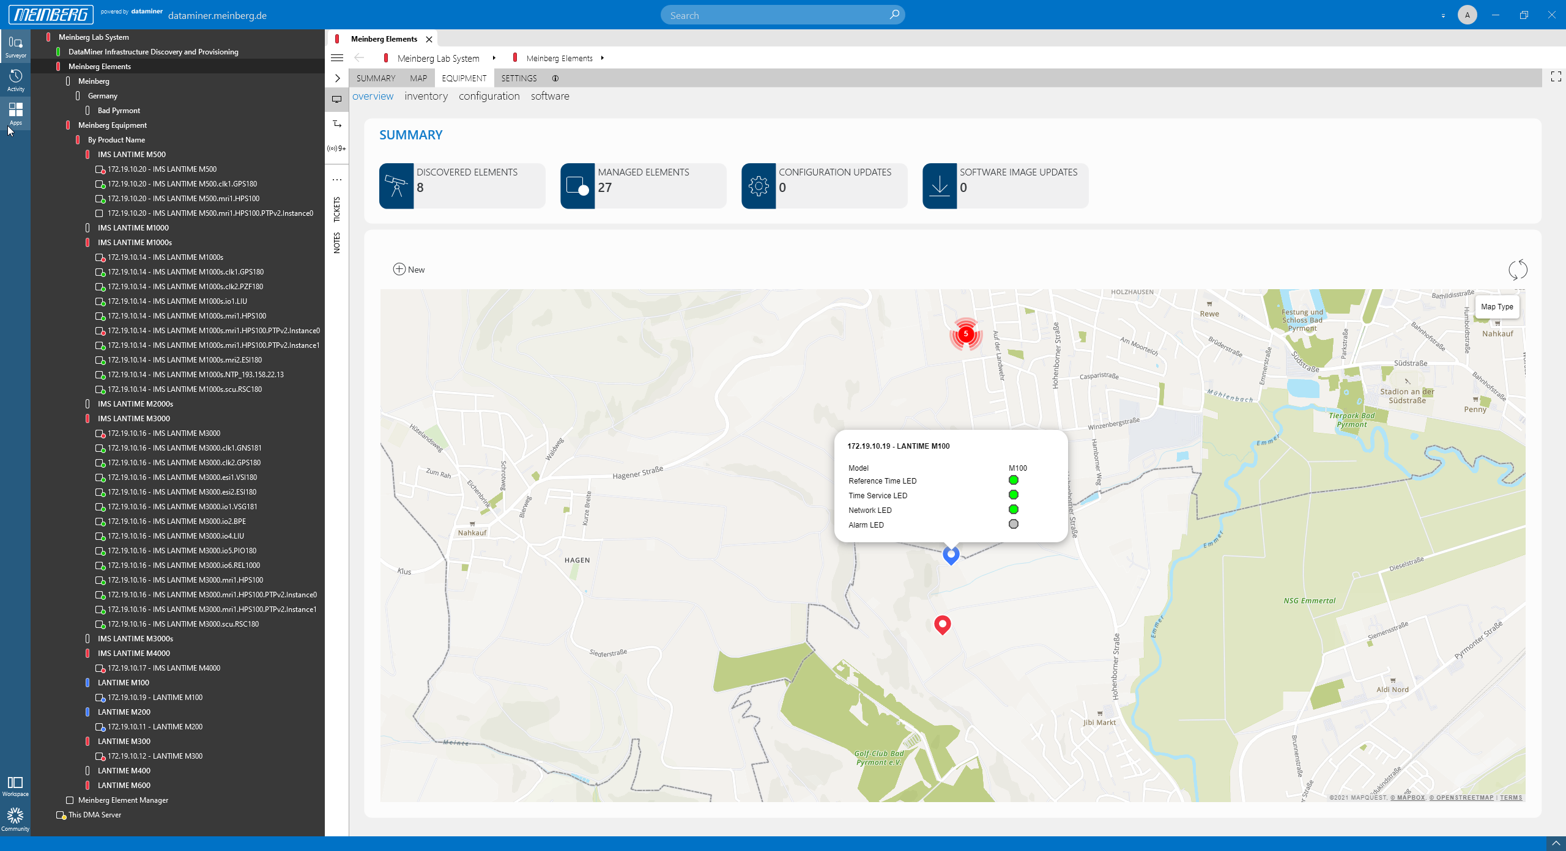Click the search magnifier icon
This screenshot has width=1566, height=851.
894,15
